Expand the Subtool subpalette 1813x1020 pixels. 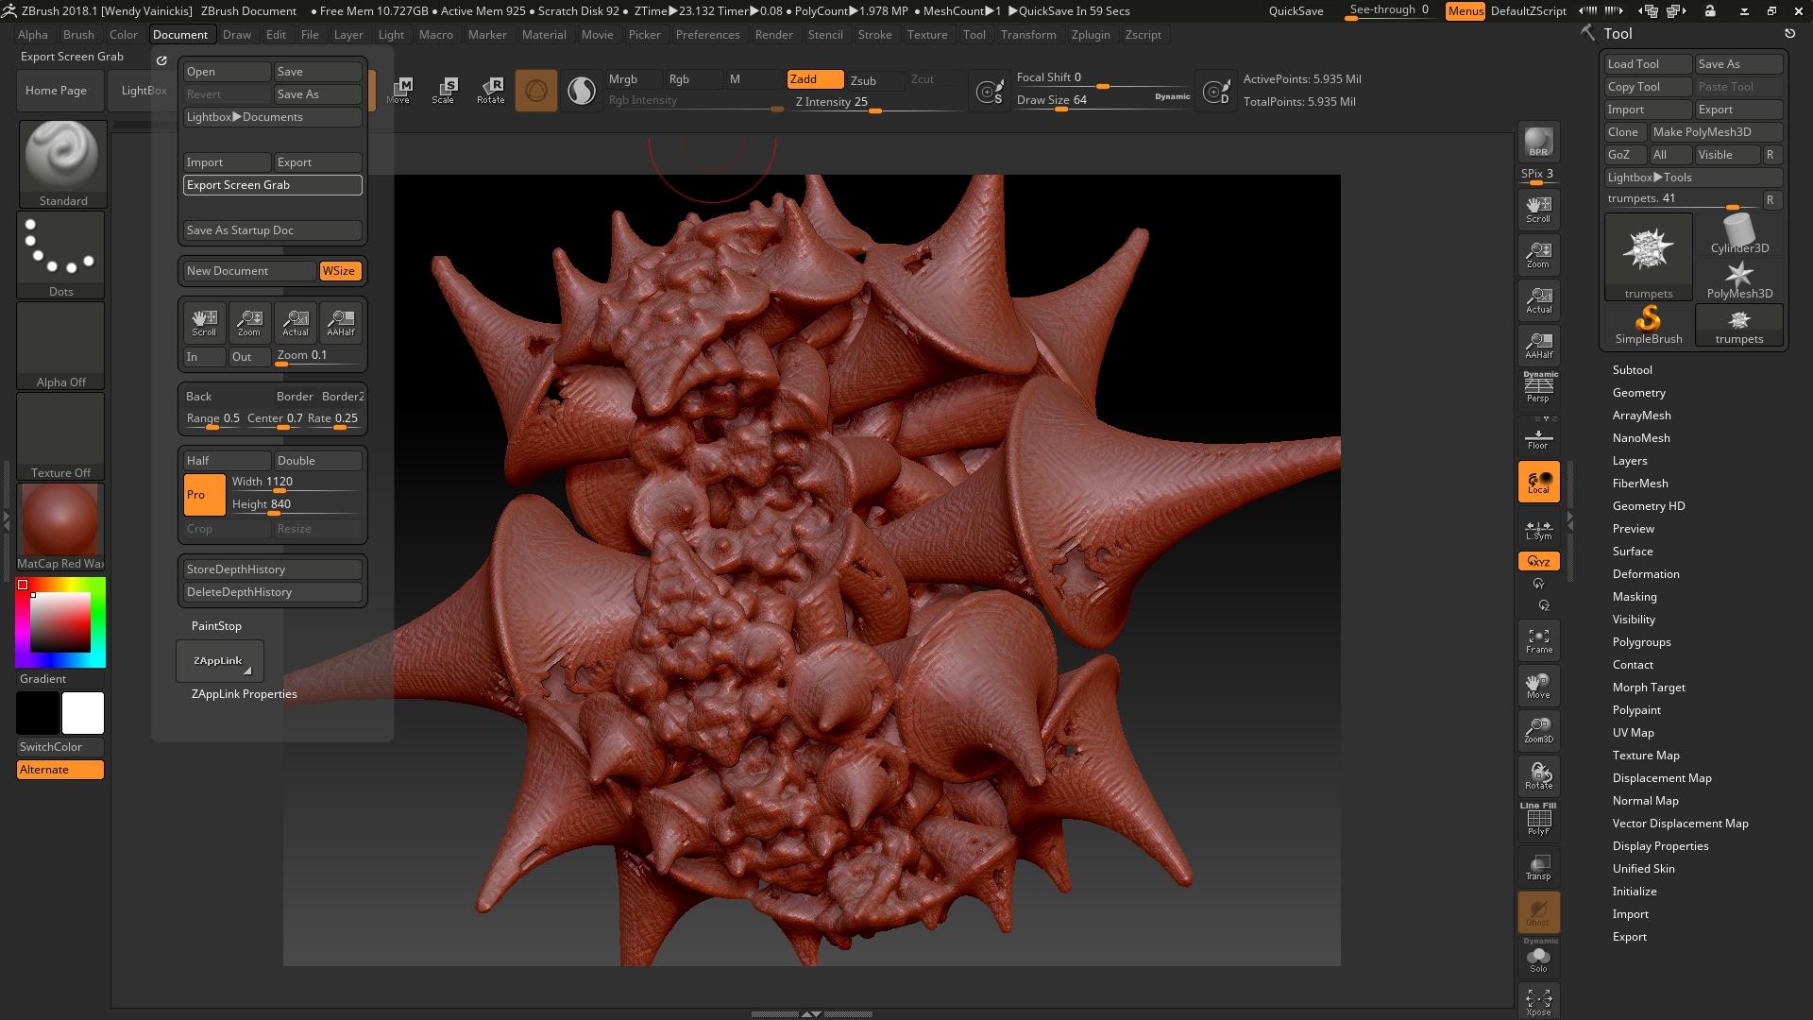coord(1632,370)
